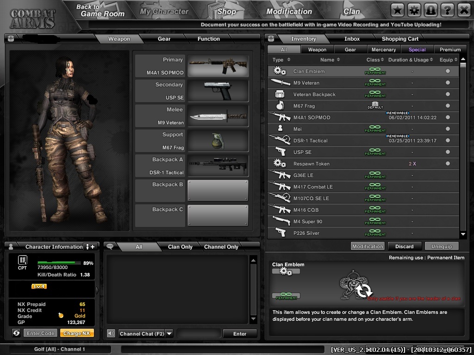Image resolution: width=474 pixels, height=355 pixels.
Task: Click the M107CQ SE LE sniper icon
Action: click(280, 198)
